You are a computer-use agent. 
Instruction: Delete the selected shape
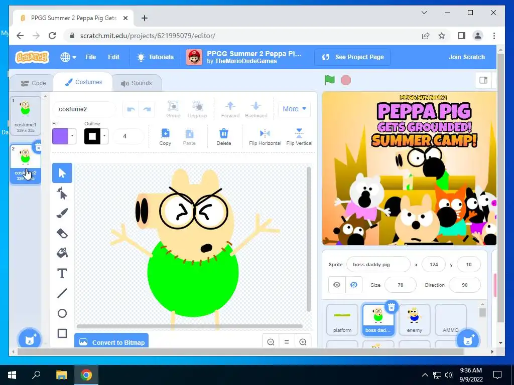tap(224, 137)
